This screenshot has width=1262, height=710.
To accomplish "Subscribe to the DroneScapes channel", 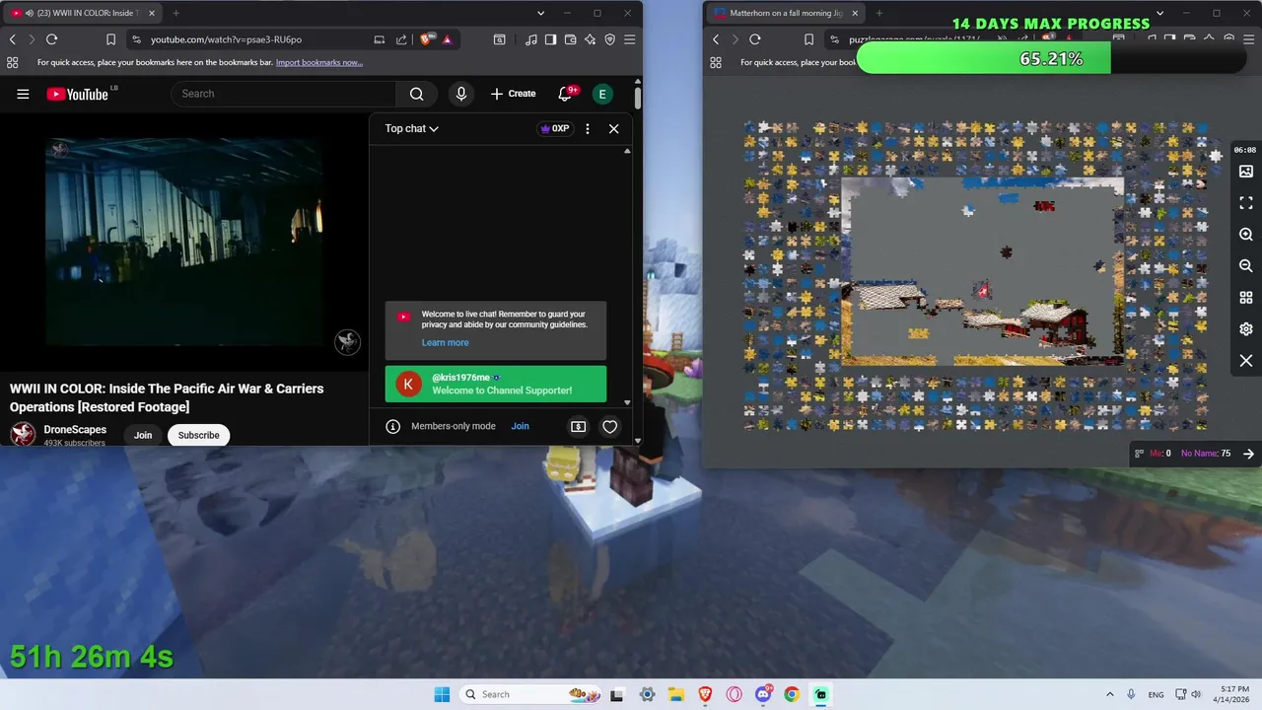I will pyautogui.click(x=198, y=435).
